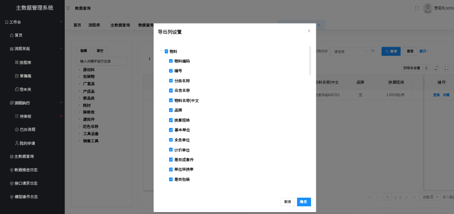Switch to the 主数据查询 tab

120,25
